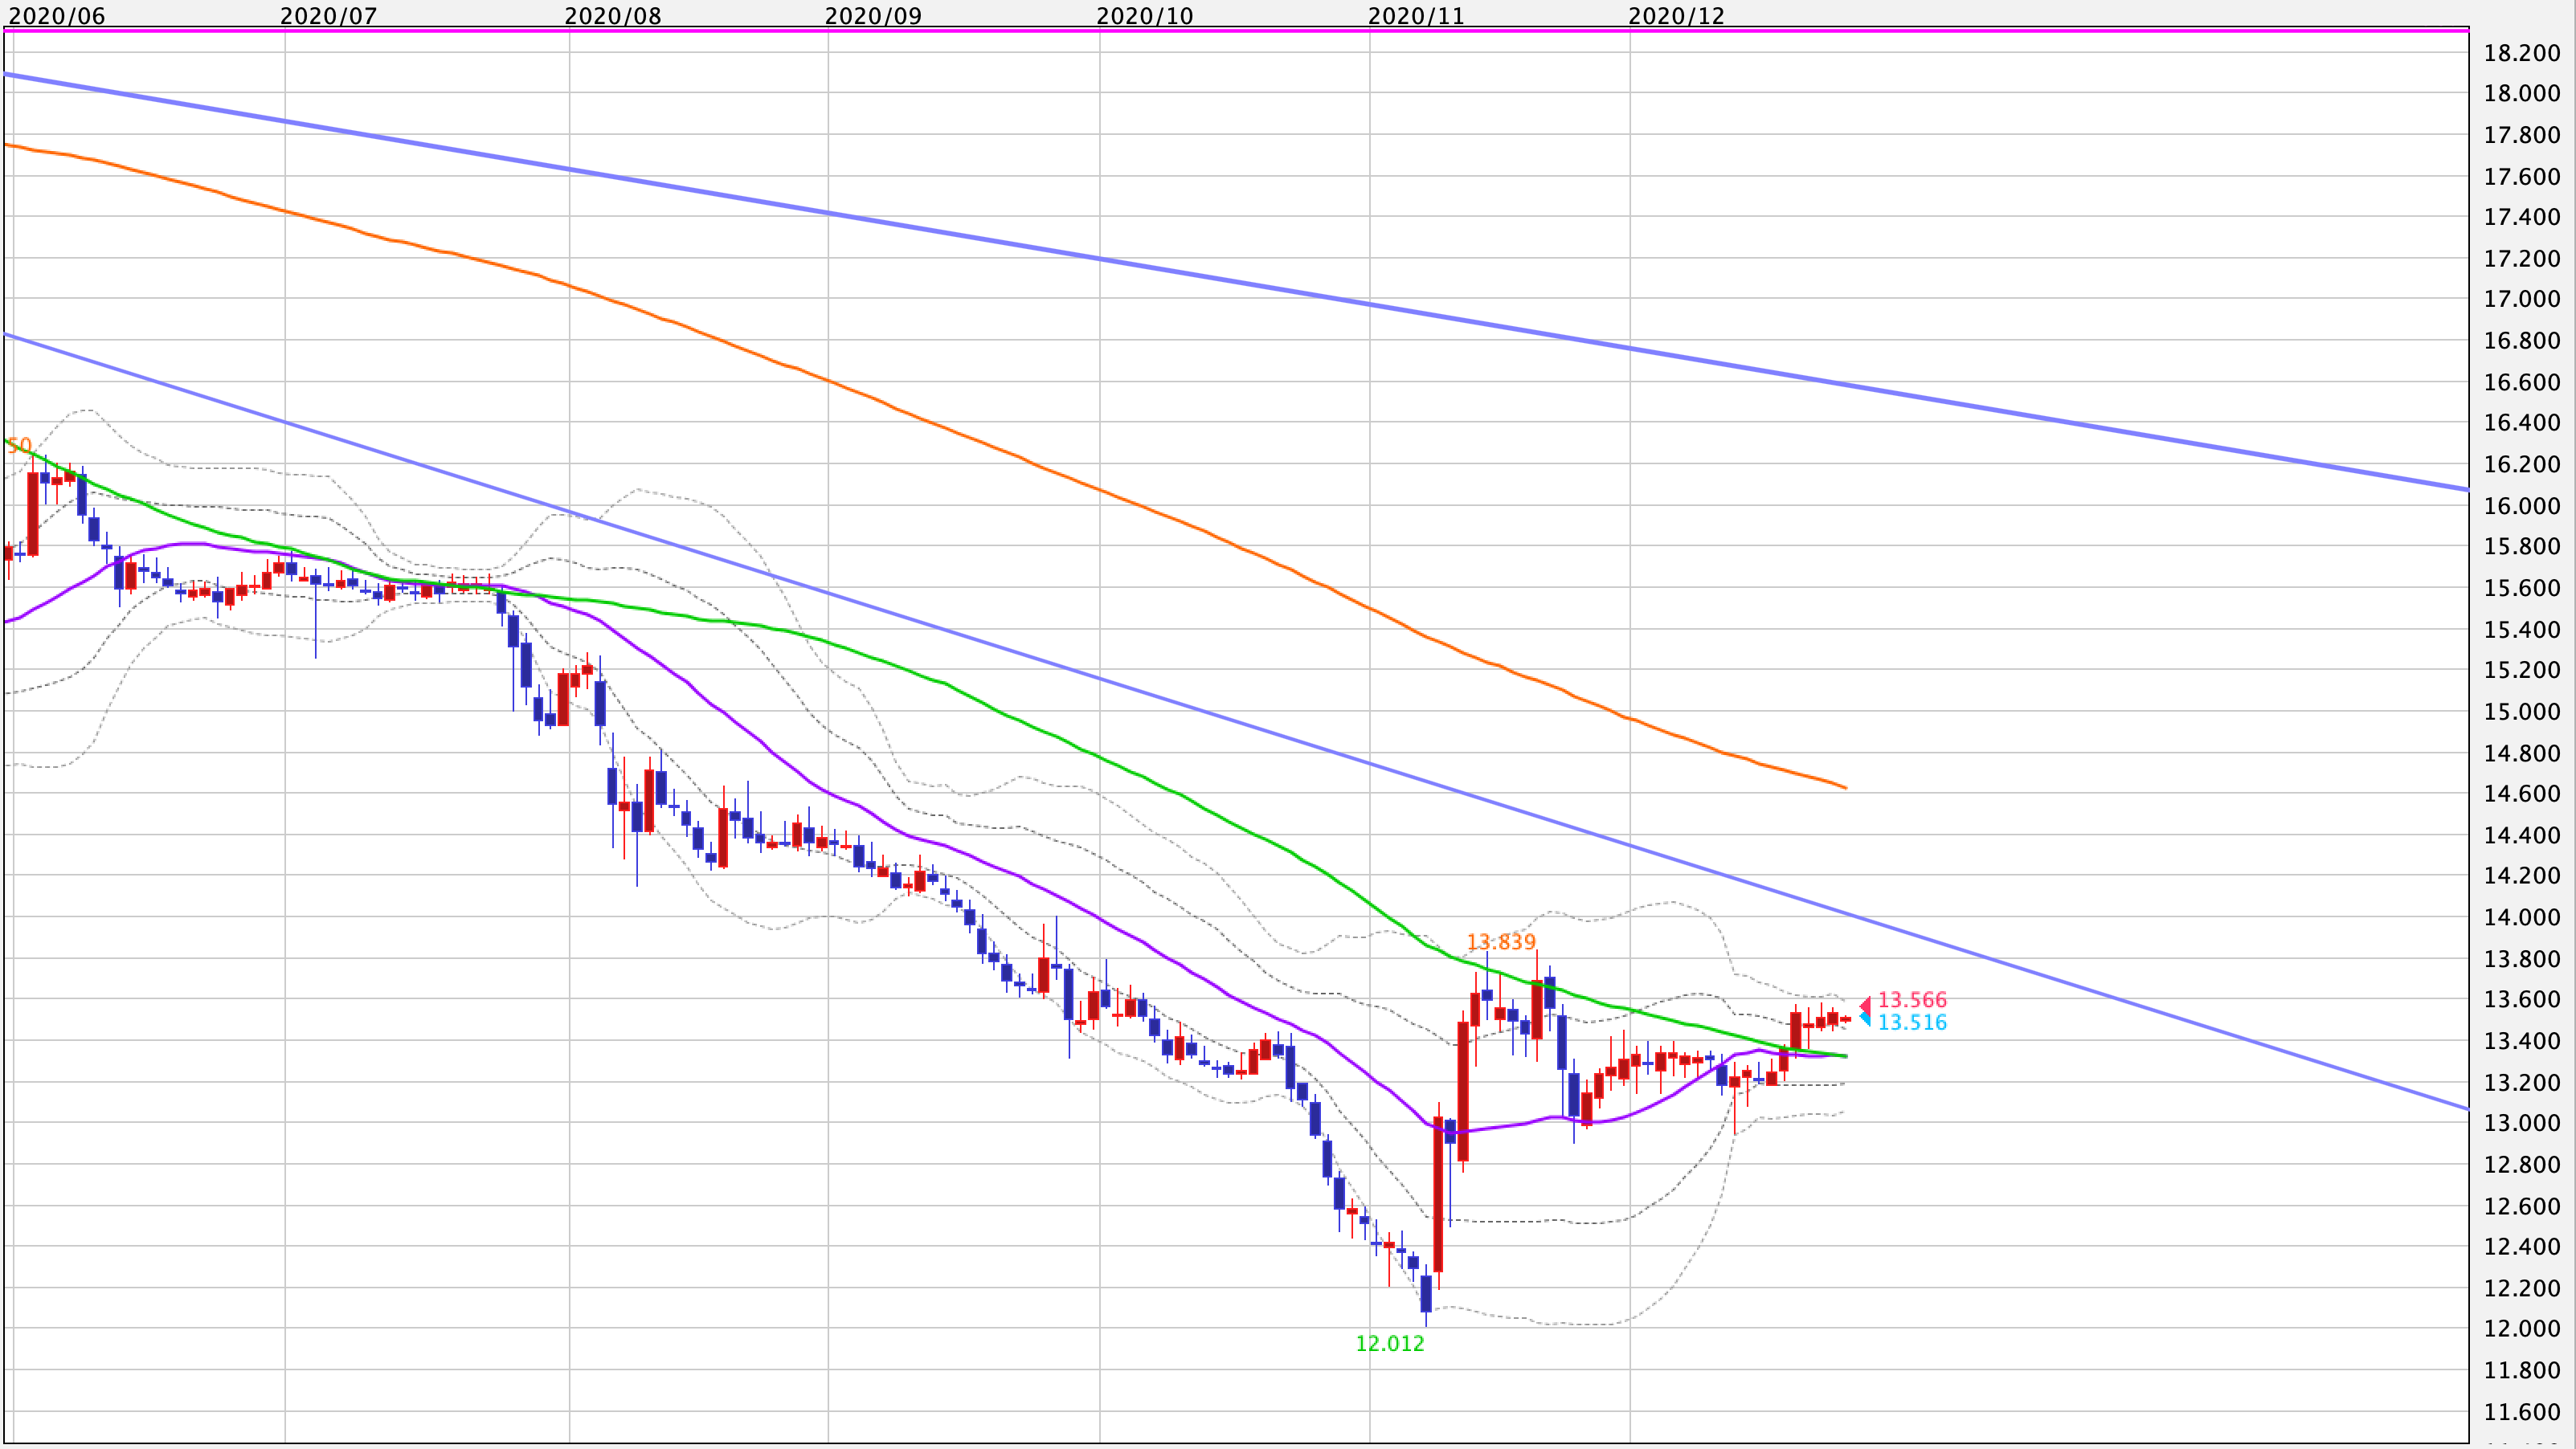2576x1449 pixels.
Task: Click the 16.600 price axis label
Action: [x=2522, y=383]
